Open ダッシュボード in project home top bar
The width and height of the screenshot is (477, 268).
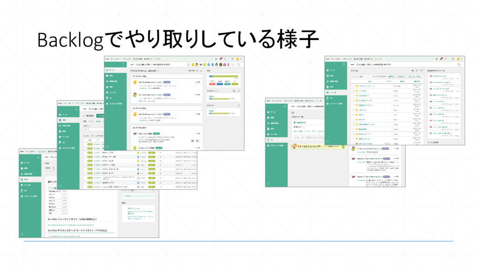click(x=116, y=59)
